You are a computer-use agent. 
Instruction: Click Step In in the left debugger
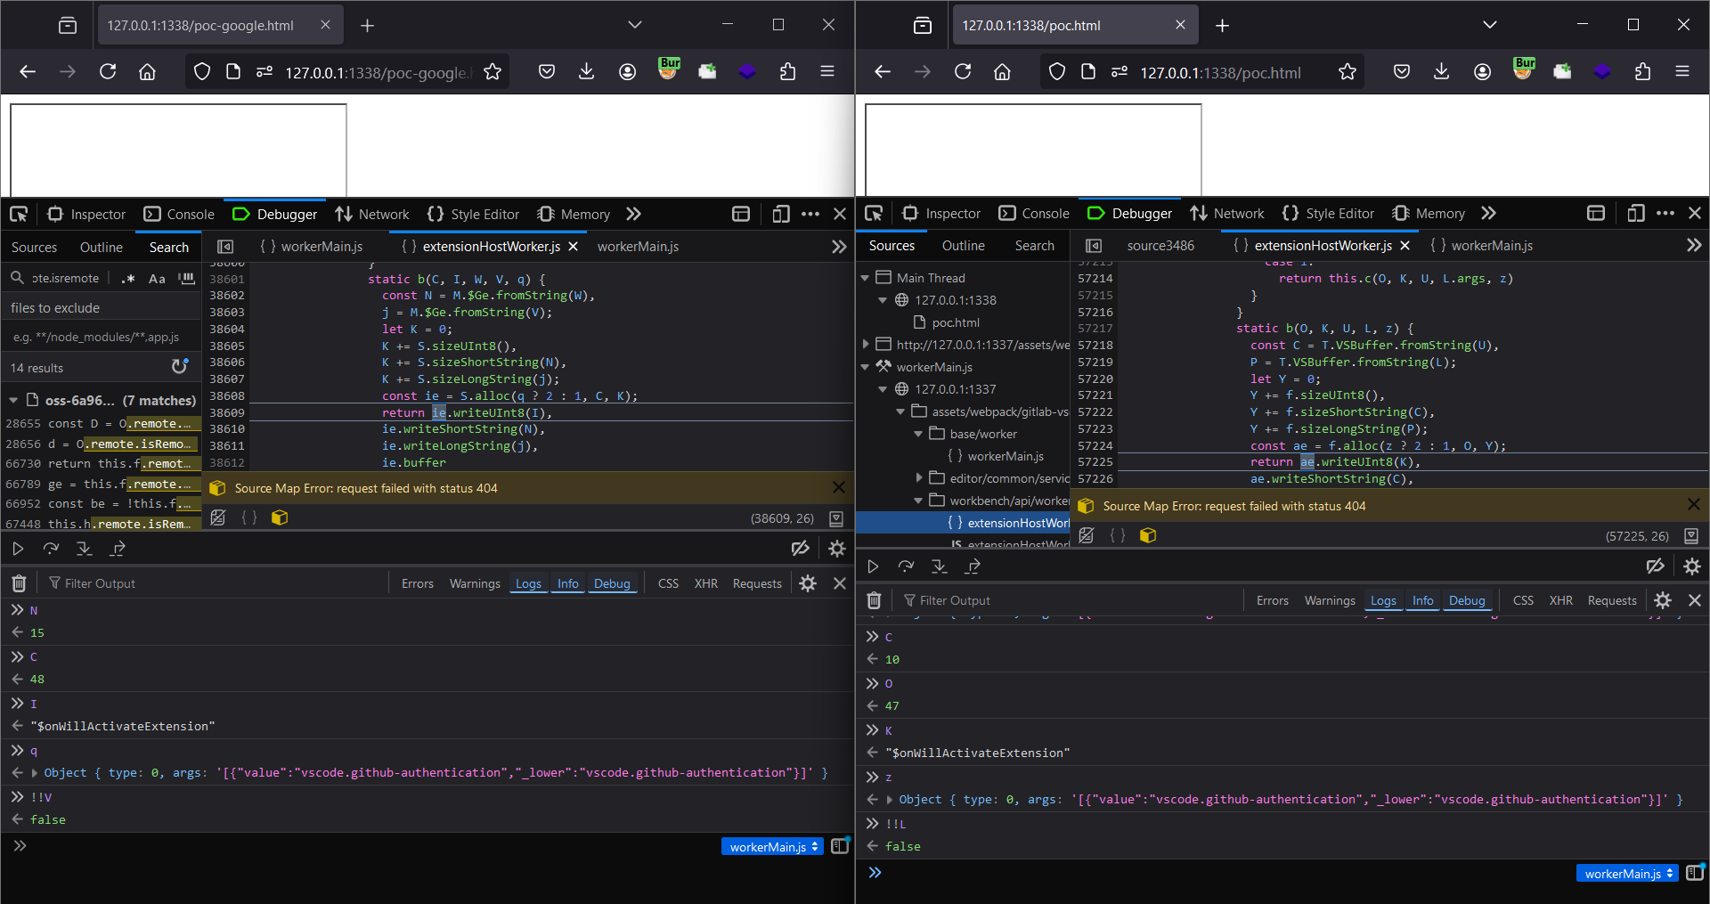[84, 549]
